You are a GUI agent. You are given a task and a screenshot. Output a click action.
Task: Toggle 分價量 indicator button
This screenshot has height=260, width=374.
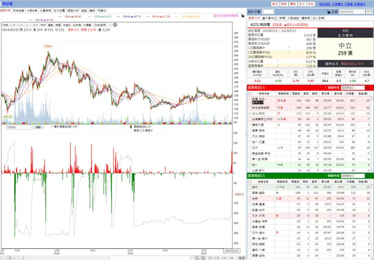point(87,25)
